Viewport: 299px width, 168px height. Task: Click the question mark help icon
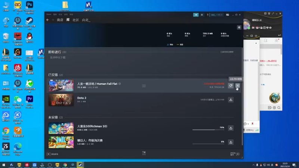[208, 15]
